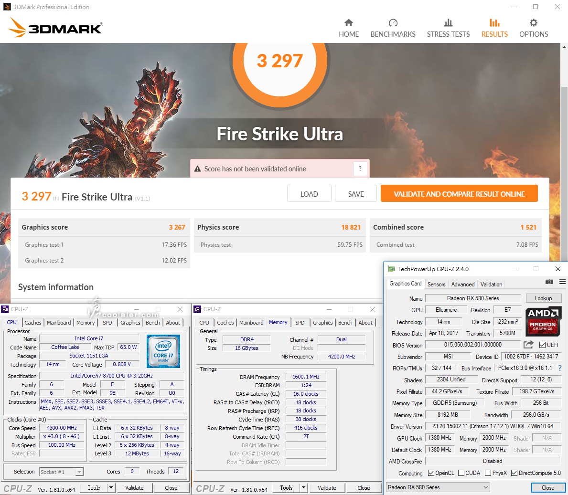Click the Combined score 1 521 value

(528, 227)
